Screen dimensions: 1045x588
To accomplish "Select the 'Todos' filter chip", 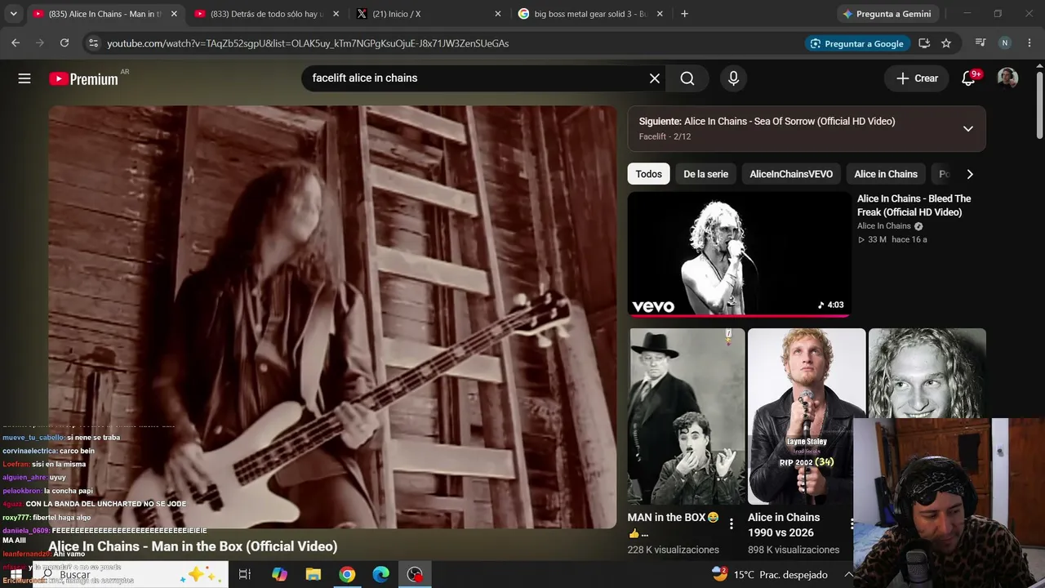I will (x=649, y=174).
